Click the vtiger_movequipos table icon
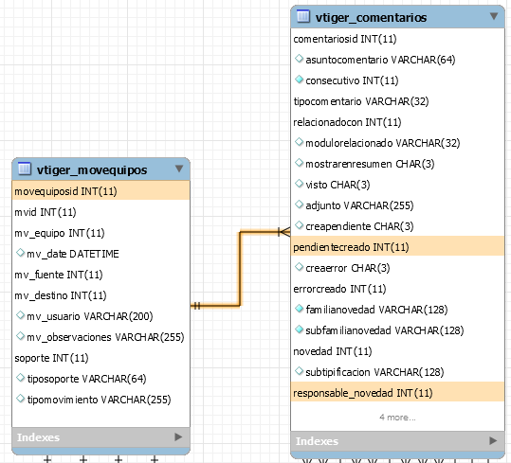 pyautogui.click(x=25, y=169)
